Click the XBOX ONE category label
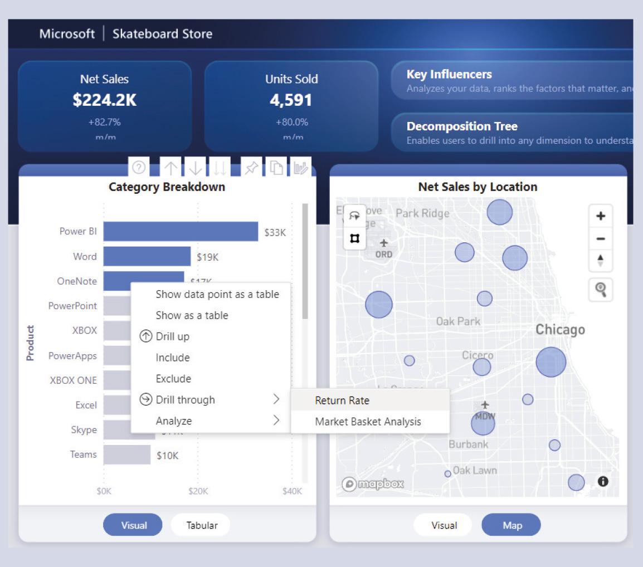This screenshot has width=643, height=567. (74, 380)
